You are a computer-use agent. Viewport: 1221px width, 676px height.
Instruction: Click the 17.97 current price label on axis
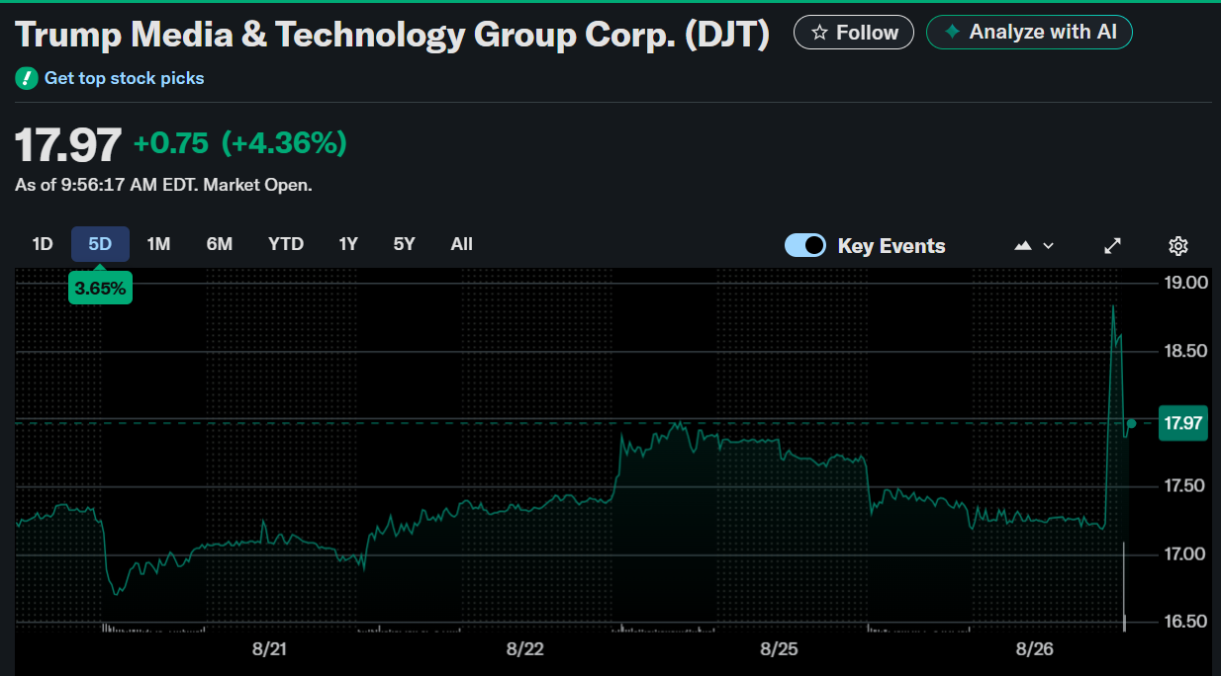[1183, 424]
